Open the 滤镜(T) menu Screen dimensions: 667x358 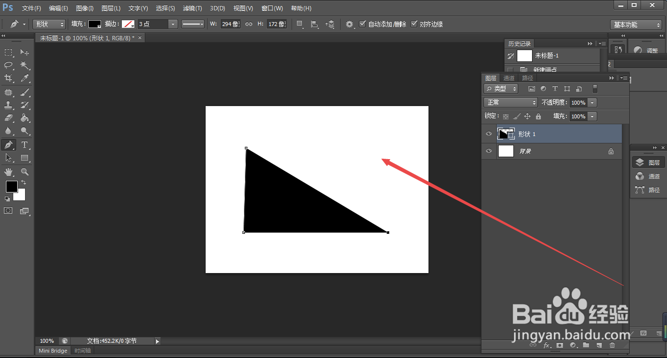click(x=192, y=8)
